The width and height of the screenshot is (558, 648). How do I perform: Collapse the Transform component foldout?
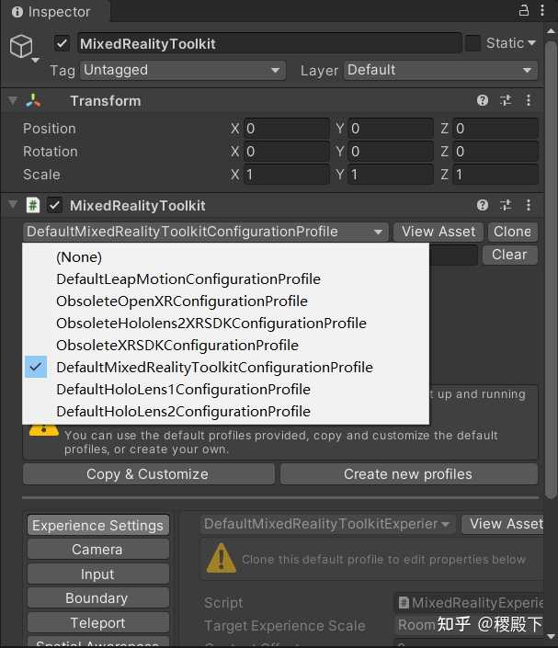click(13, 101)
